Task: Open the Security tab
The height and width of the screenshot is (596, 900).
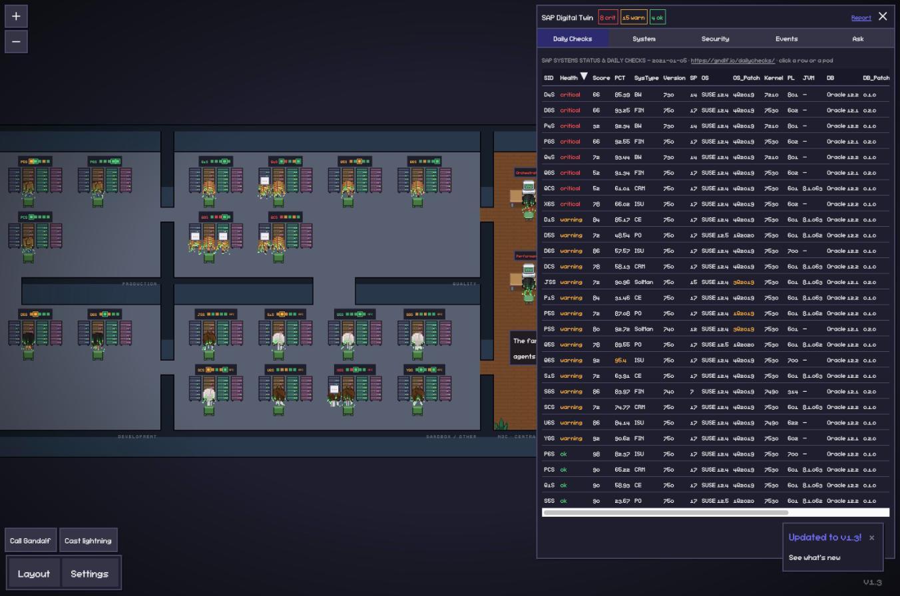Action: coord(715,39)
